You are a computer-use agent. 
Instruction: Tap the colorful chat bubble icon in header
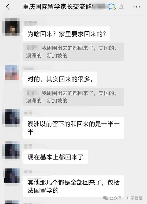[x=112, y=7]
